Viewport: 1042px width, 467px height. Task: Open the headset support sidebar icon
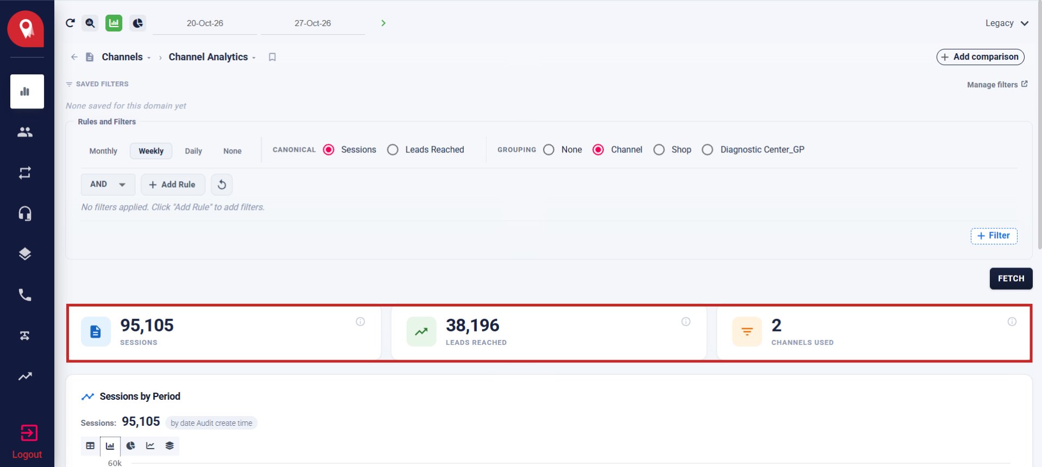click(25, 213)
